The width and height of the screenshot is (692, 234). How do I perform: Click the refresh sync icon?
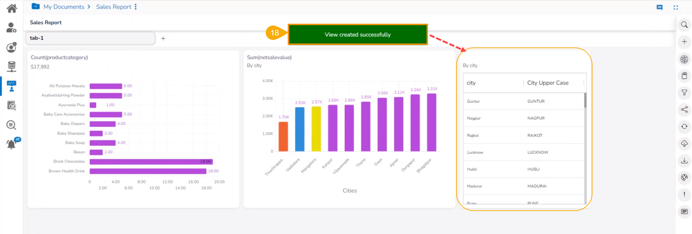click(684, 127)
